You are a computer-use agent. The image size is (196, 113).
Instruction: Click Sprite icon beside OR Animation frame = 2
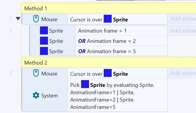click(44, 41)
